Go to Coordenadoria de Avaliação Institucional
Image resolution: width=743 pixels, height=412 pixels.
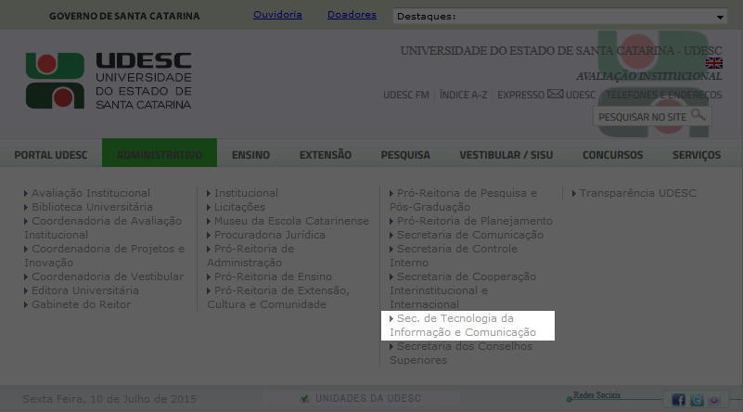pyautogui.click(x=103, y=227)
